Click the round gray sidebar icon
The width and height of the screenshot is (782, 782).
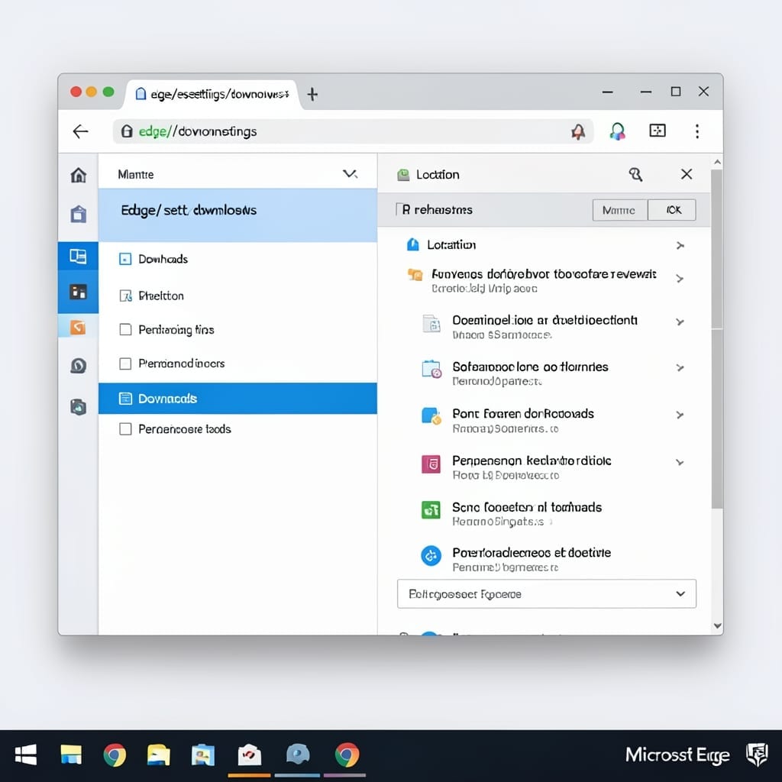[x=79, y=366]
